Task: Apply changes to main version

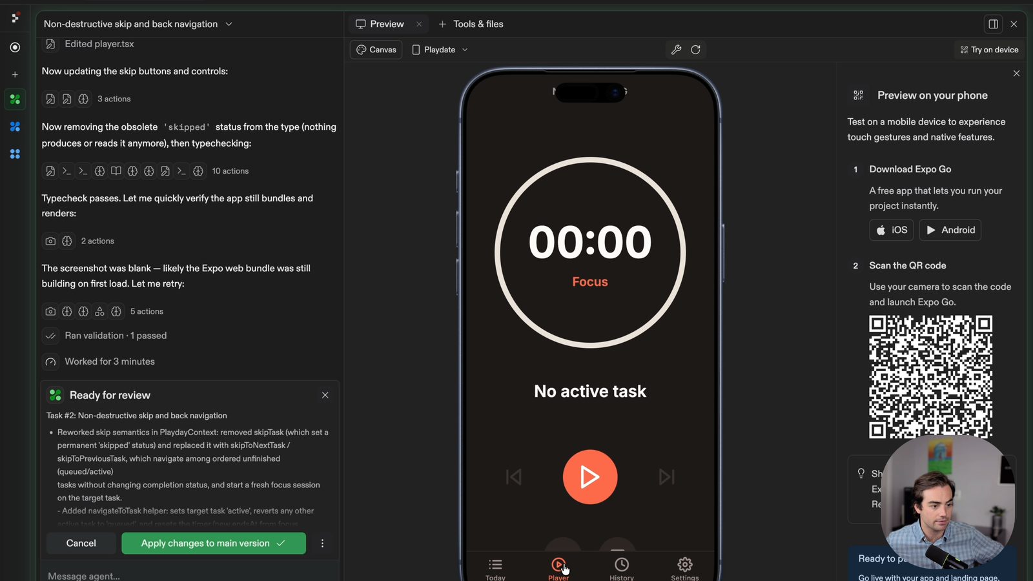Action: point(214,544)
